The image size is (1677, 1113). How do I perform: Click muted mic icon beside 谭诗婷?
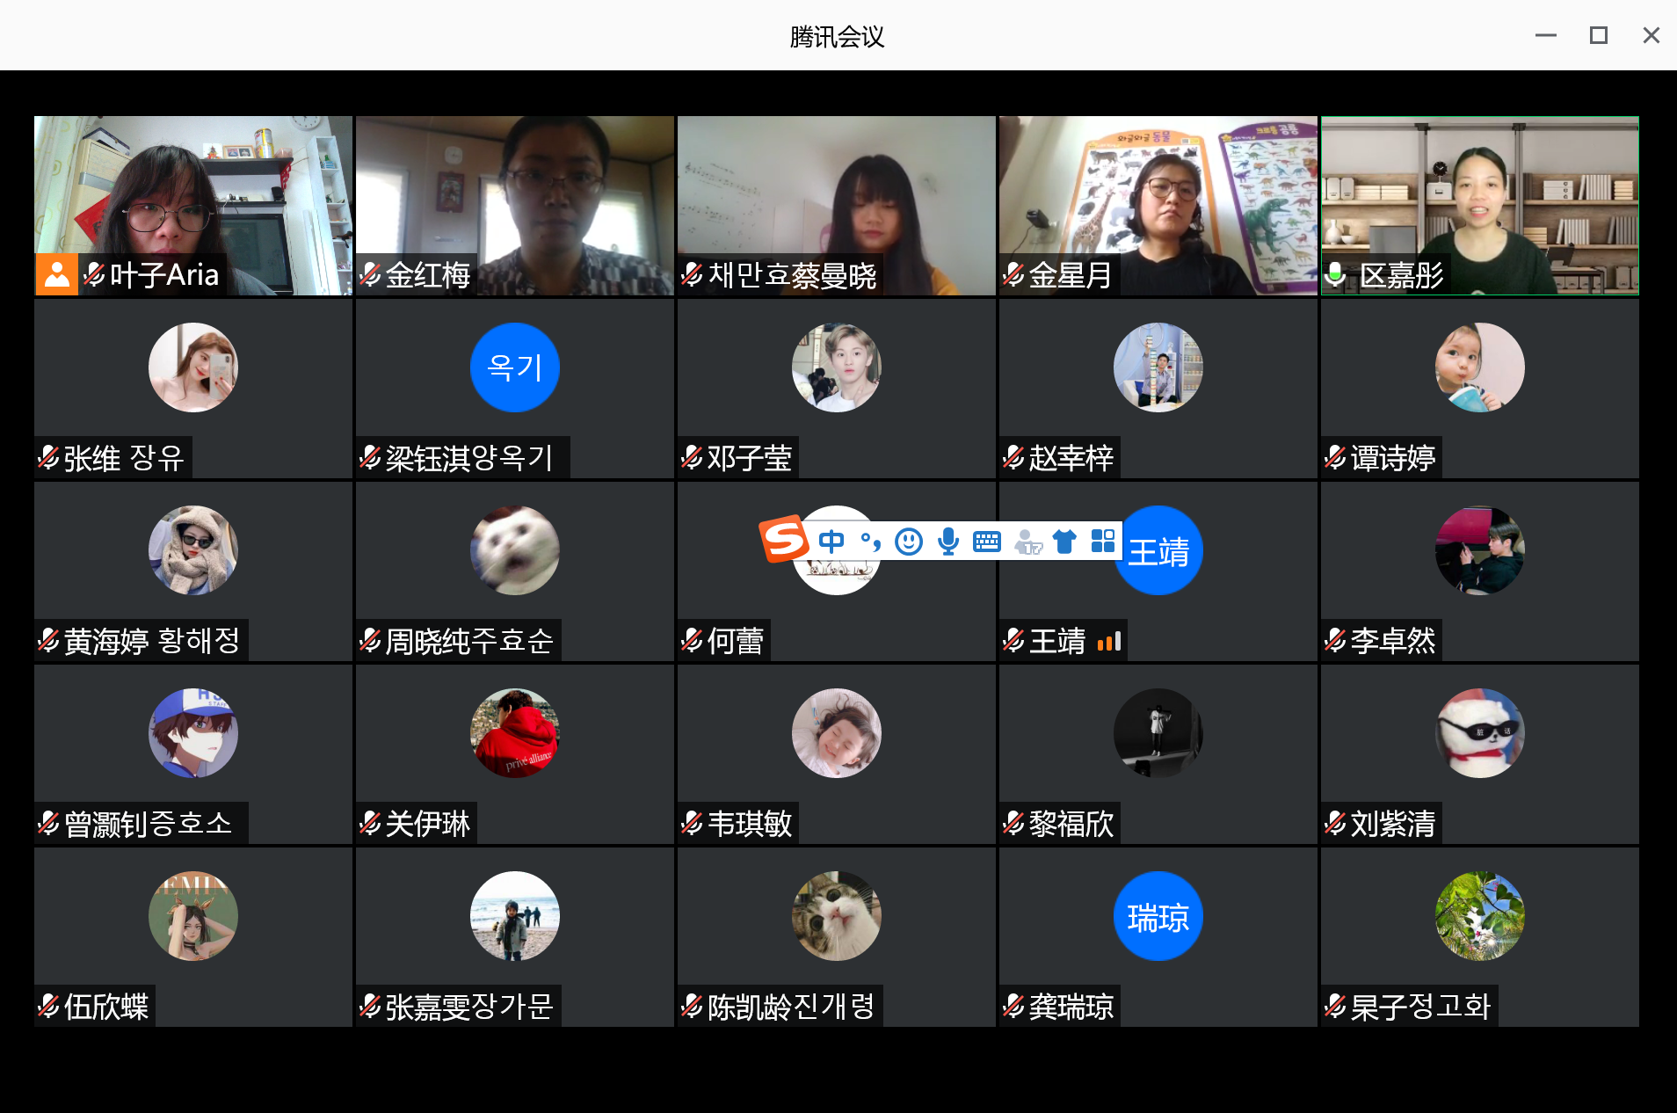point(1335,457)
